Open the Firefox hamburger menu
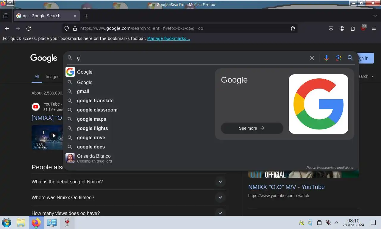Viewport: 381px width, 229px height. point(374,28)
